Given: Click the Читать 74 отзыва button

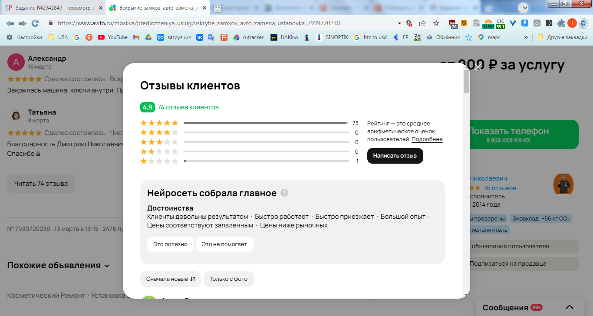Looking at the screenshot, I should pyautogui.click(x=41, y=184).
